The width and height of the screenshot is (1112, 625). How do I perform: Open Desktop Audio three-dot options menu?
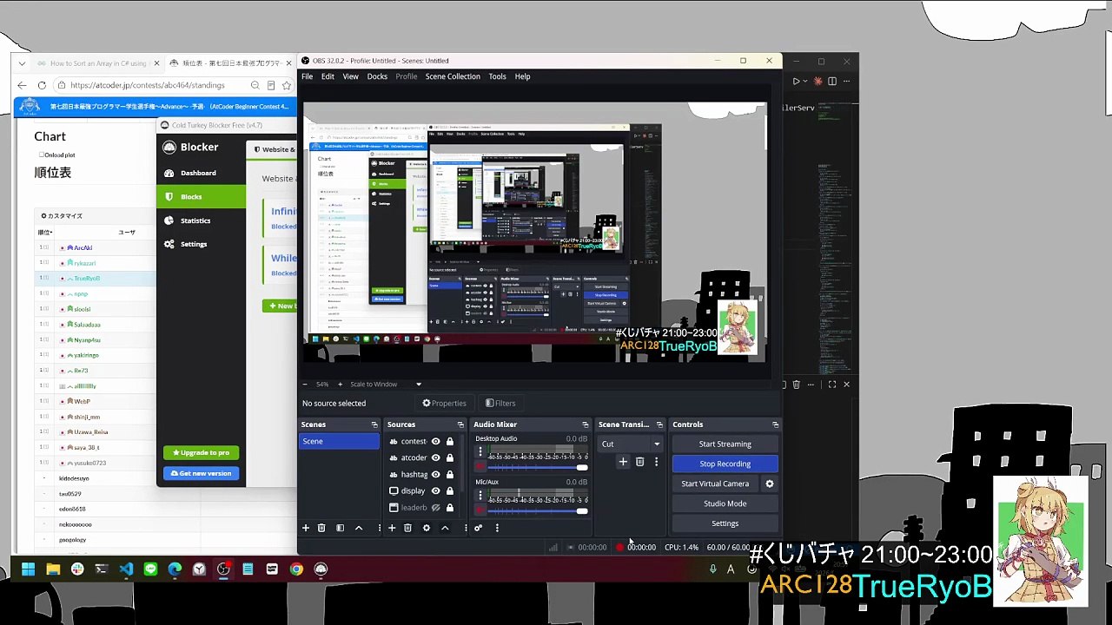click(480, 452)
